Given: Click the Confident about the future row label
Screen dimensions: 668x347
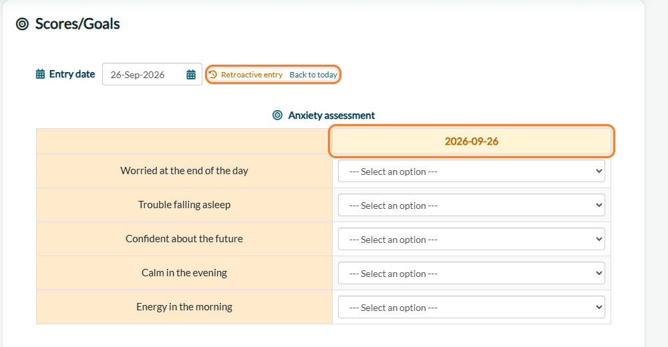Looking at the screenshot, I should pos(184,239).
